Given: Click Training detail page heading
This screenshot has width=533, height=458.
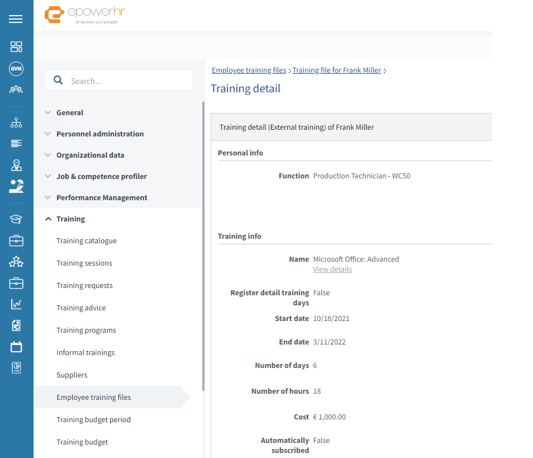Looking at the screenshot, I should pyautogui.click(x=245, y=88).
